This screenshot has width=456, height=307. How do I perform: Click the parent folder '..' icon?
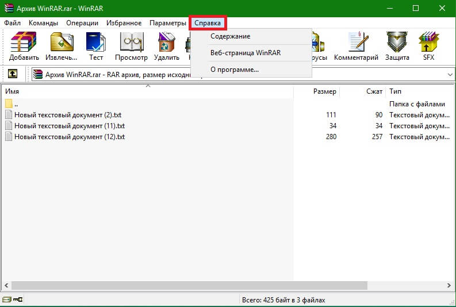[9, 104]
